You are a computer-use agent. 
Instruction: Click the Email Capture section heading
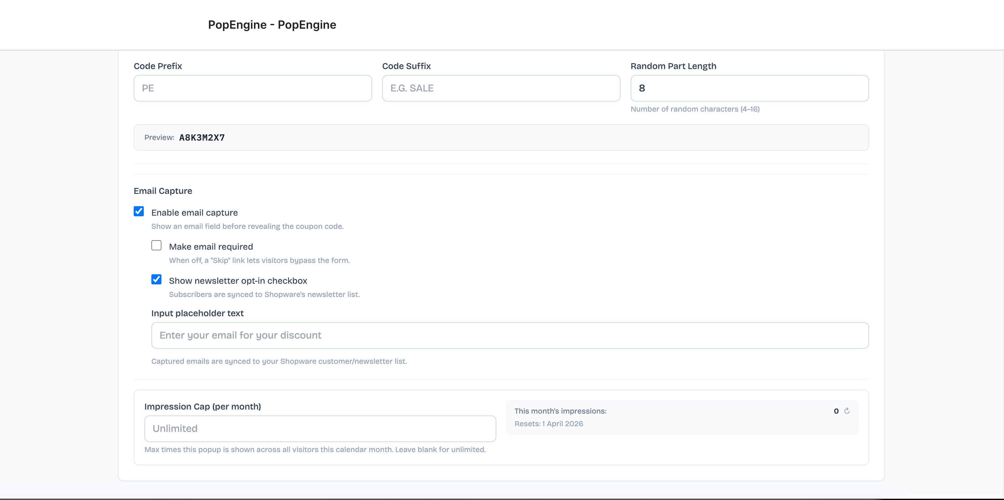click(162, 191)
